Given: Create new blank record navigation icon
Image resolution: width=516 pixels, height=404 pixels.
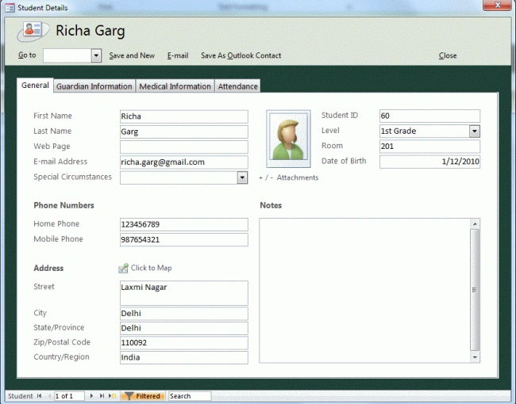Looking at the screenshot, I should coord(112,396).
